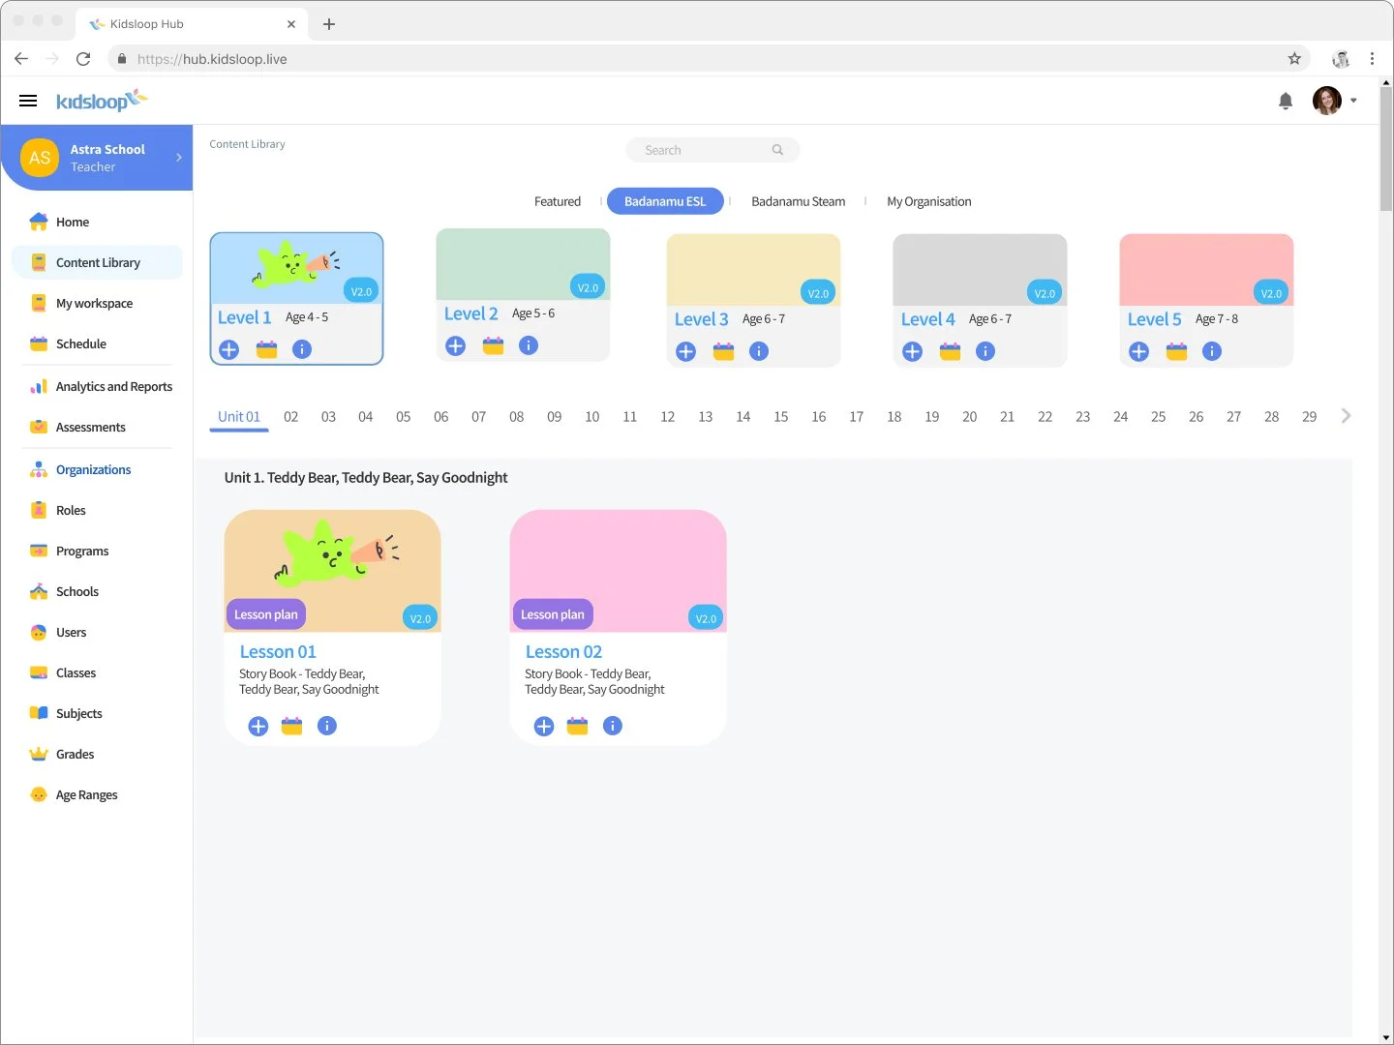Go to Home in sidebar
1394x1045 pixels.
97,222
